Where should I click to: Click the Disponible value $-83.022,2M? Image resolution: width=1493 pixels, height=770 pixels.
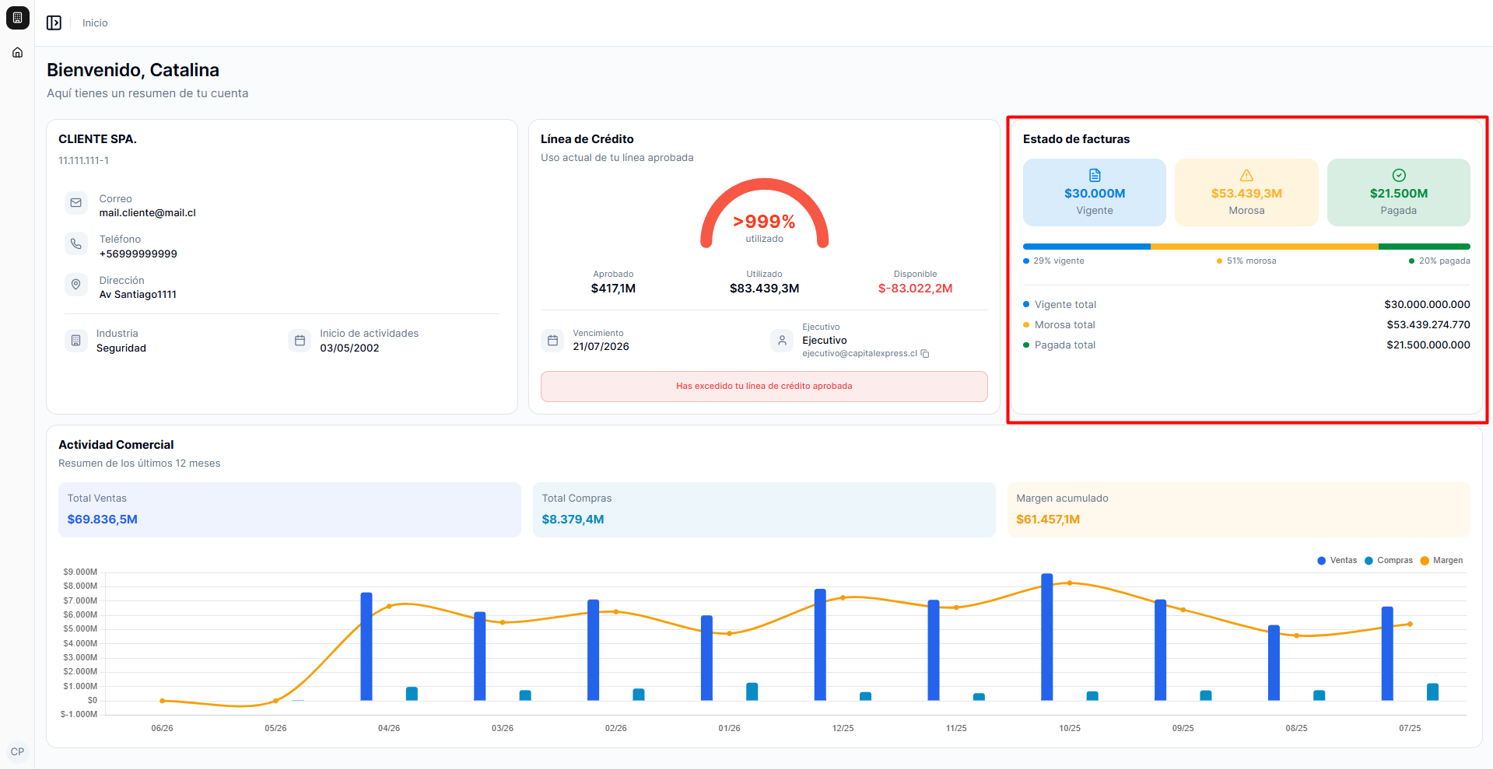click(x=915, y=289)
